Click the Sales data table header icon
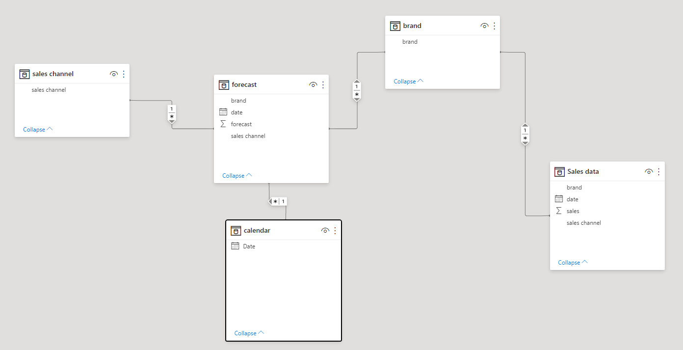 click(x=559, y=172)
